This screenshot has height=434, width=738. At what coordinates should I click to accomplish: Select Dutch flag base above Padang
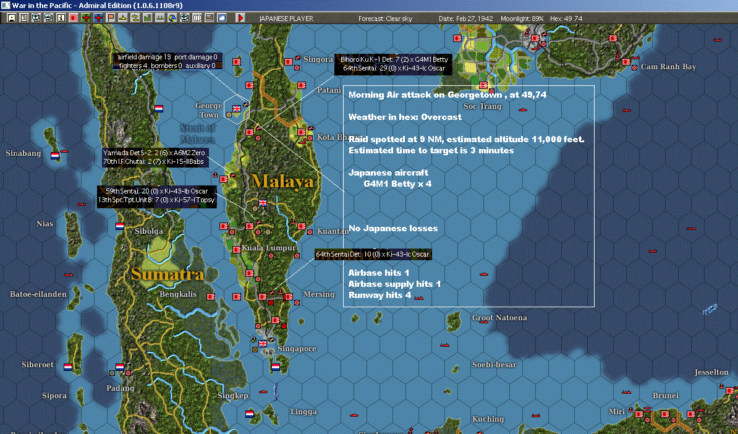pos(119,367)
